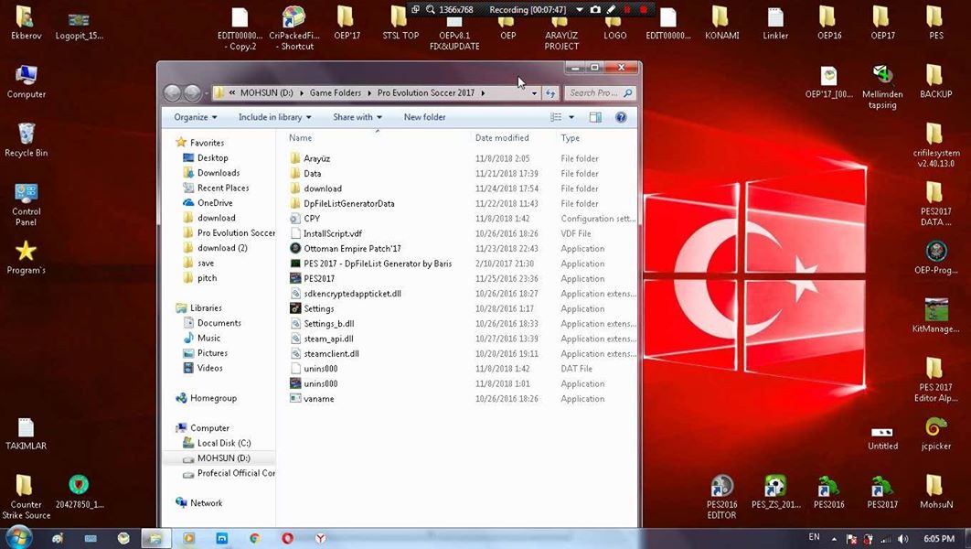Open the Share with dropdown

[x=357, y=117]
